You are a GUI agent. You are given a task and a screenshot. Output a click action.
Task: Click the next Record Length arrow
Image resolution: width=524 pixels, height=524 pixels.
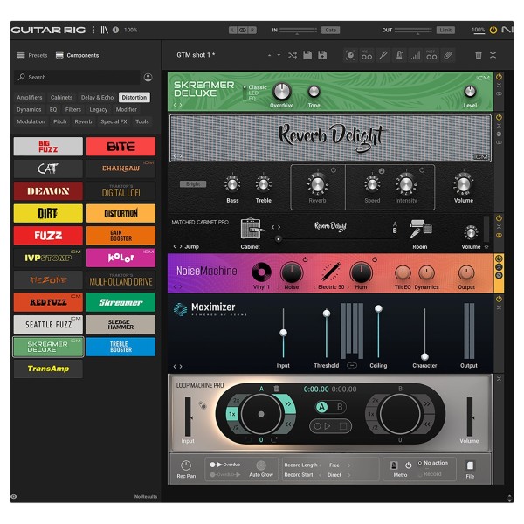pos(349,465)
